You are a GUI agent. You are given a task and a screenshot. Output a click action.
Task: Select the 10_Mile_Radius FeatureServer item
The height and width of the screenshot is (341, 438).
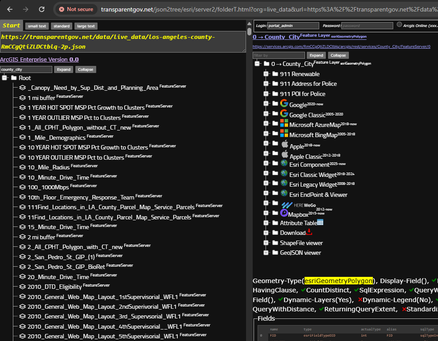[x=49, y=167]
